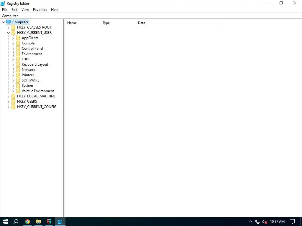Click the HKEY_CURRENT_CONFIG folder icon
This screenshot has height=226, width=302.
pos(13,107)
